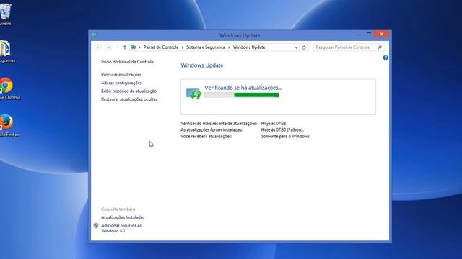Click the search magnifier icon
Screen dimensions: 462x259
[380, 47]
